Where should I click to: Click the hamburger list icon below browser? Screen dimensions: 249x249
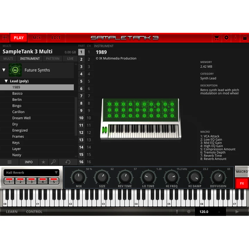pyautogui.click(x=10, y=162)
